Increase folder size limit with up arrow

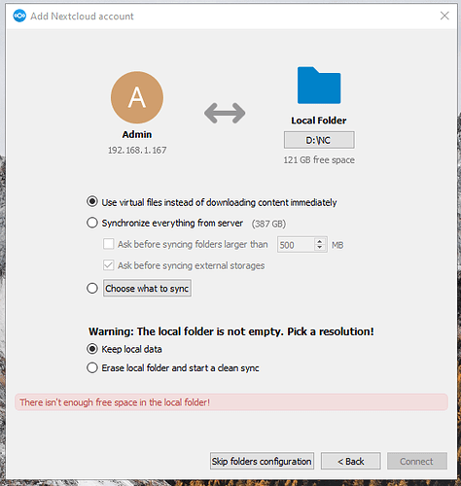(x=320, y=241)
